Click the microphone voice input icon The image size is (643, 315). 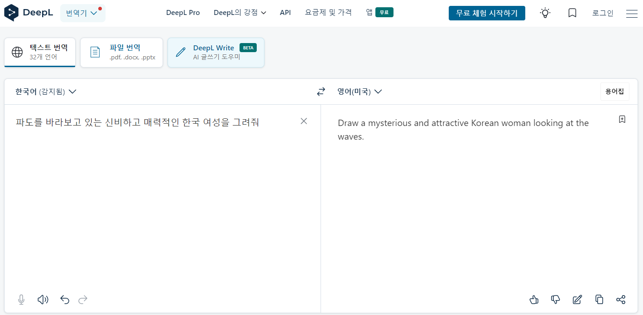click(x=21, y=300)
